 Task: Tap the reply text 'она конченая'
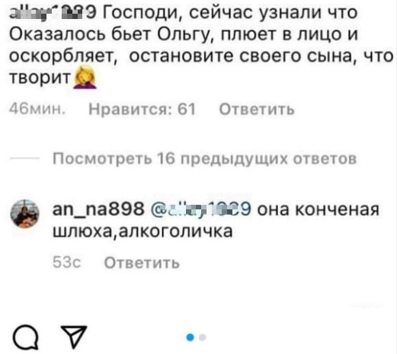coord(319,209)
